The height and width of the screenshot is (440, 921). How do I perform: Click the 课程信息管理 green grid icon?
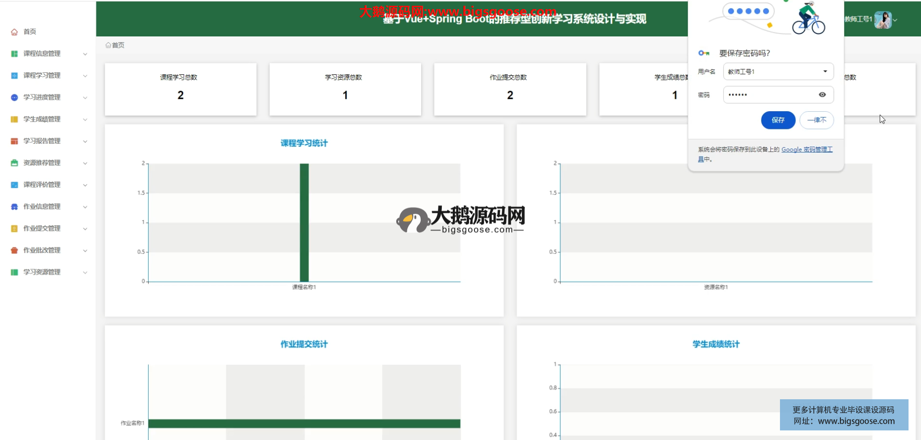click(x=14, y=54)
